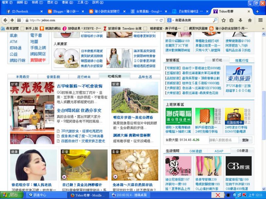The width and height of the screenshot is (266, 199).
Task: Open the 書籤 menu in menu bar
Action: click(65, 2)
